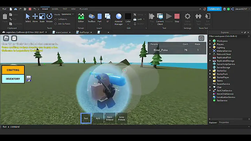Open the in-game chat icon
The height and width of the screenshot is (141, 251).
[x=14, y=38]
